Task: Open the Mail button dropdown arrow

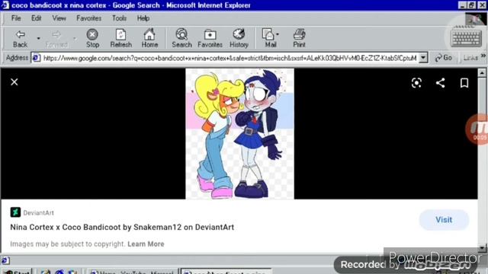Action: point(278,34)
